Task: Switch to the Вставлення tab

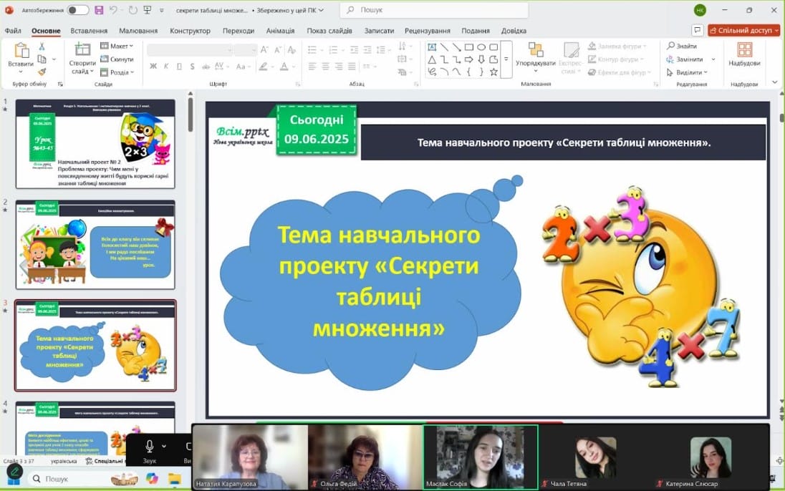Action: coord(89,31)
